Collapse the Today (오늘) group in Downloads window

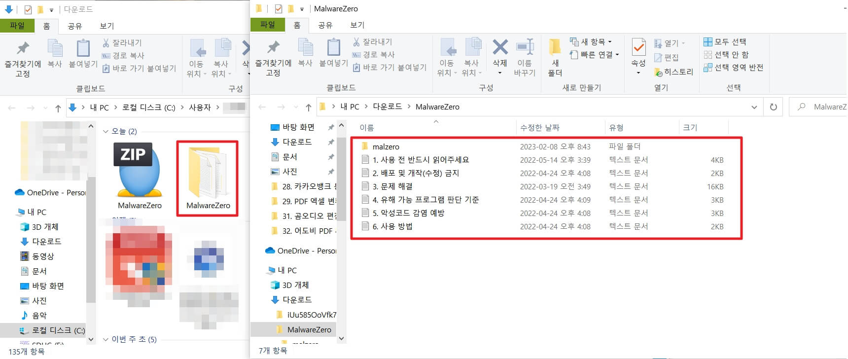pos(106,132)
